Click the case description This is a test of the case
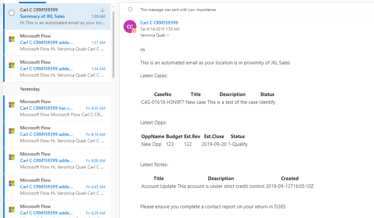The width and height of the screenshot is (374, 218). [232, 102]
